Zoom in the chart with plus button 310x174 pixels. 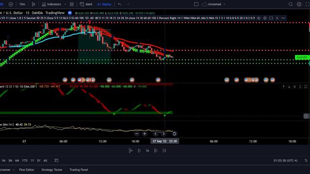point(144,134)
